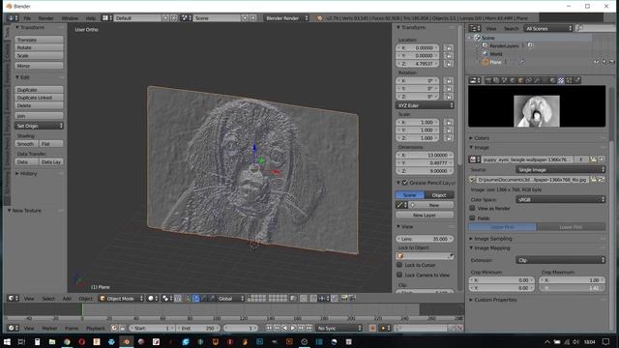Click the New Layer button
This screenshot has height=348, width=619.
coord(425,215)
